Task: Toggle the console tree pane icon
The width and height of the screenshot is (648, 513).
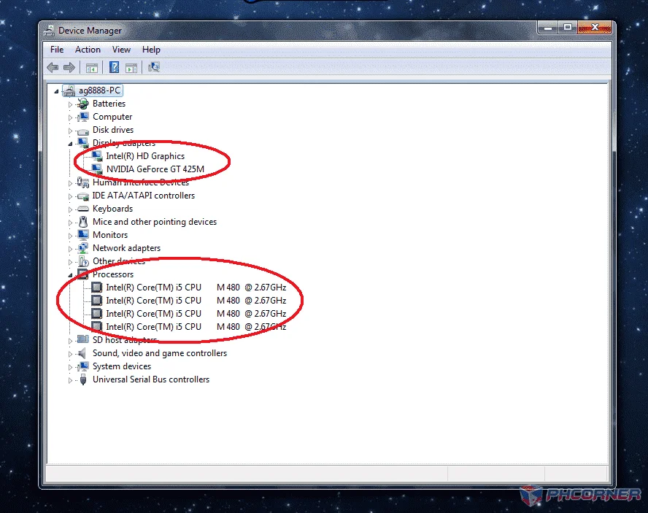Action: coord(91,67)
